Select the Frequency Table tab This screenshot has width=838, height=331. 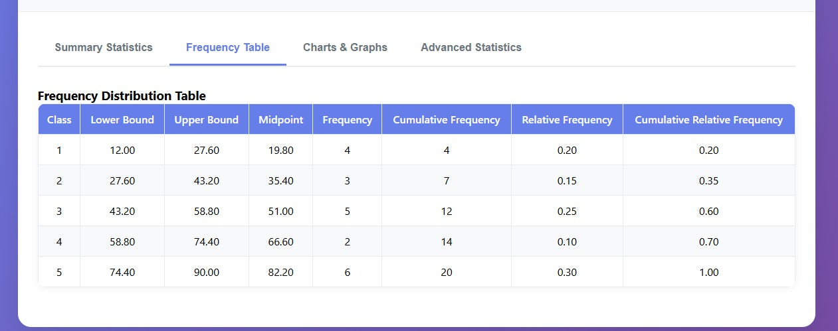(x=228, y=48)
